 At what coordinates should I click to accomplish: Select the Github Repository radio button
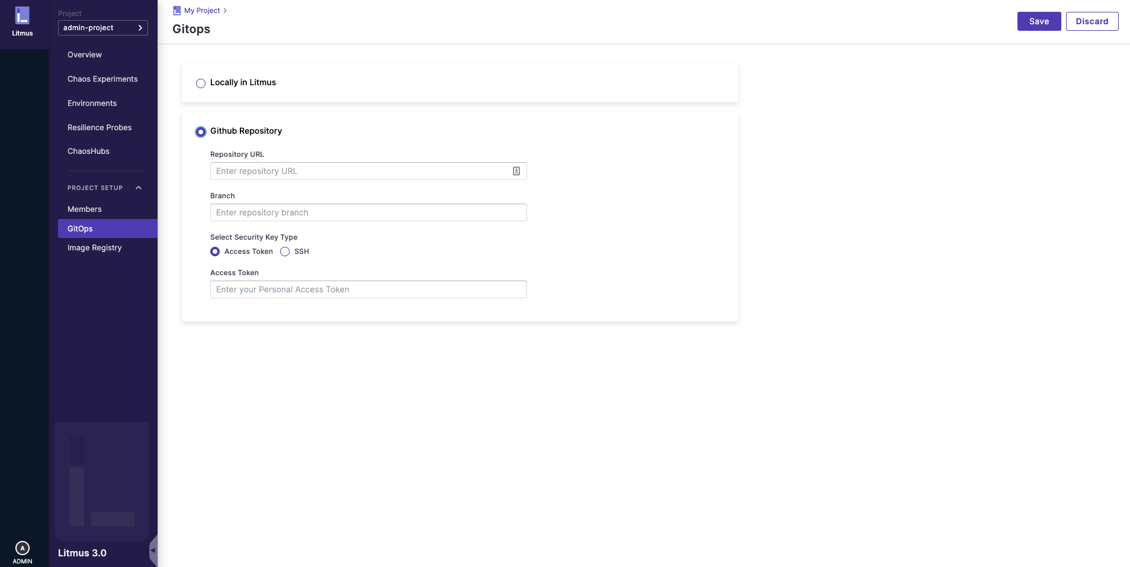(x=201, y=132)
